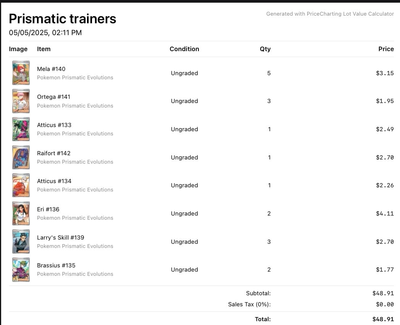Open the Atticus #134 card image
This screenshot has height=325, width=400.
(21, 185)
